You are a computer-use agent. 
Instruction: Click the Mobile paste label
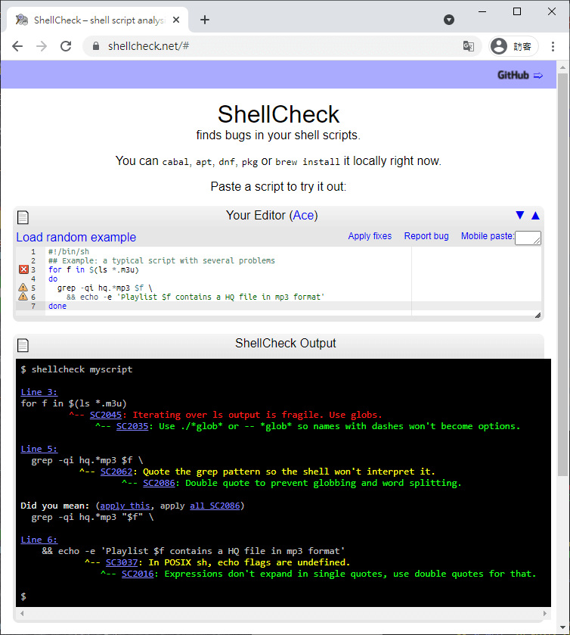(488, 236)
